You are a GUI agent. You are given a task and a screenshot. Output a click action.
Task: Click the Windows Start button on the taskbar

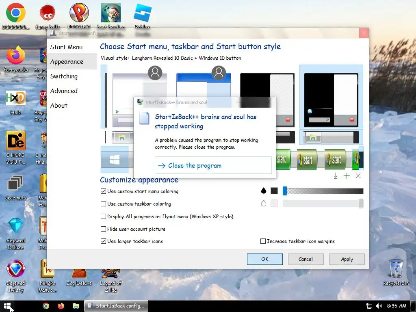7,306
